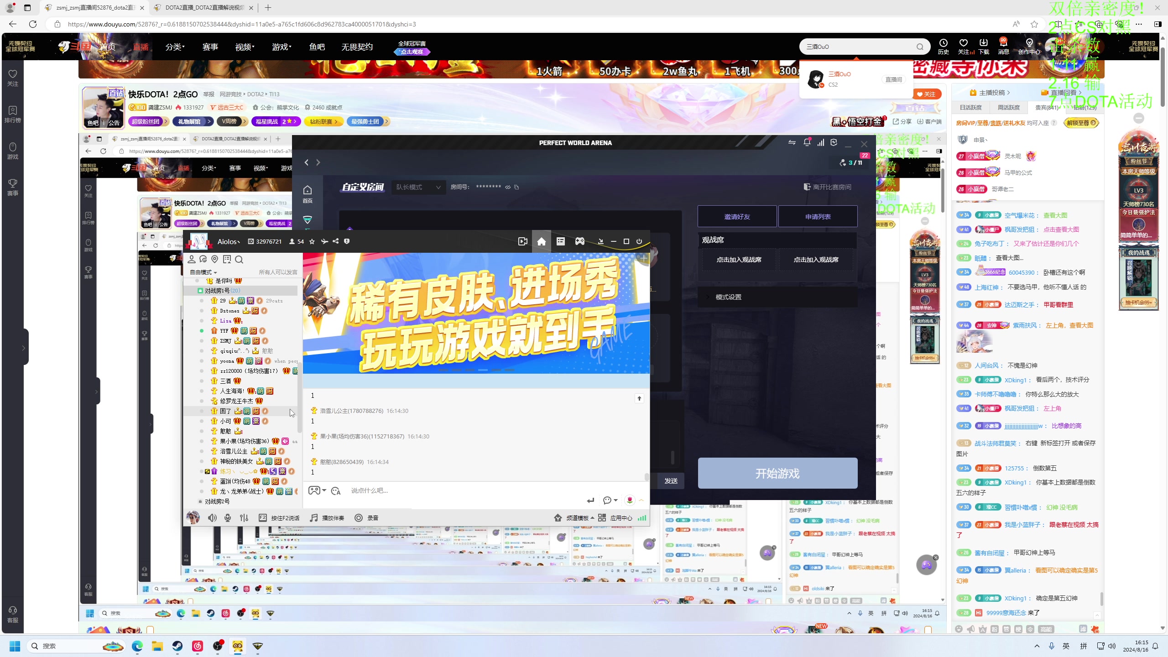The height and width of the screenshot is (657, 1168).
Task: Click the orange 关注 follow button
Action: click(927, 94)
